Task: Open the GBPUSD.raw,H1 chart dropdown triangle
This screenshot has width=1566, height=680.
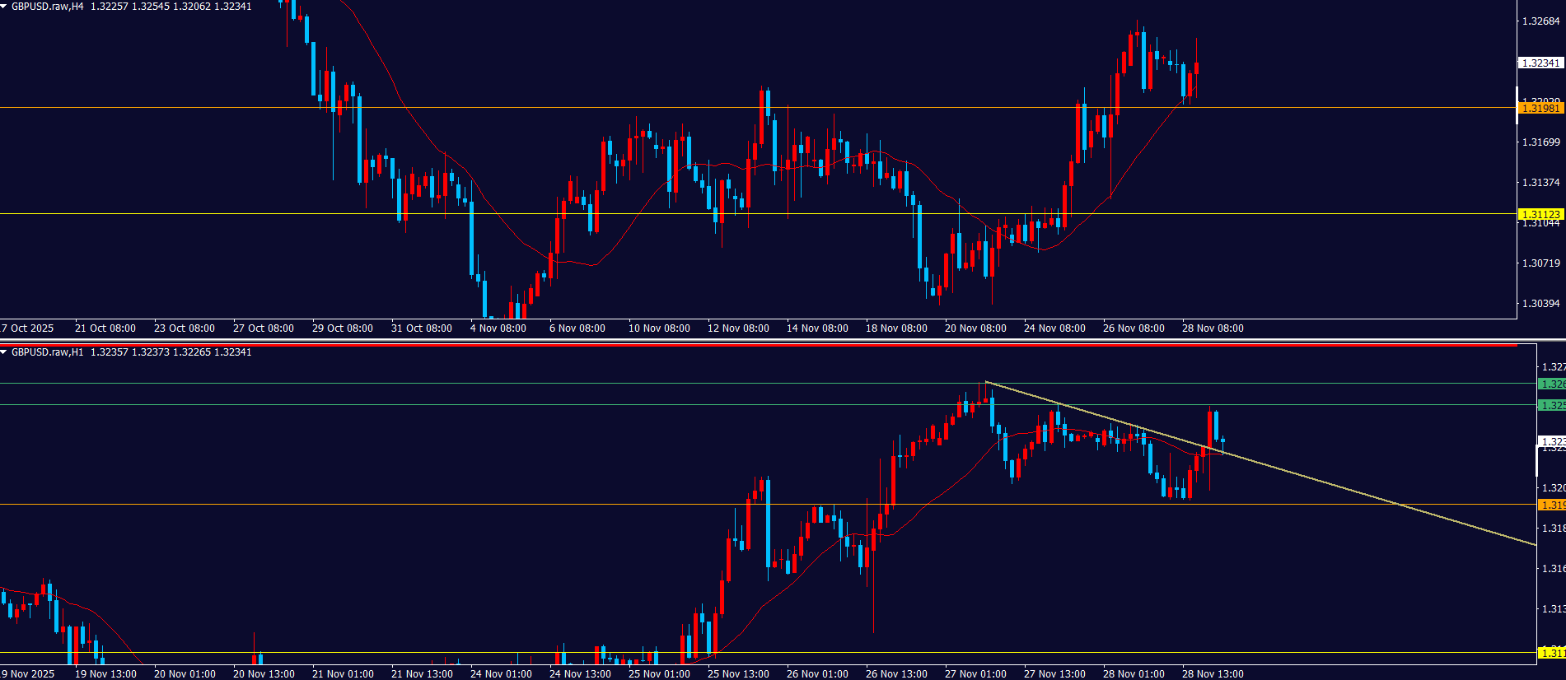Action: pyautogui.click(x=4, y=352)
